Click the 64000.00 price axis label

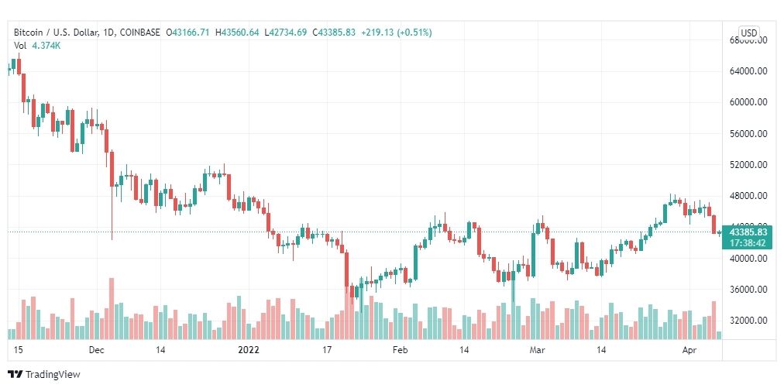748,71
